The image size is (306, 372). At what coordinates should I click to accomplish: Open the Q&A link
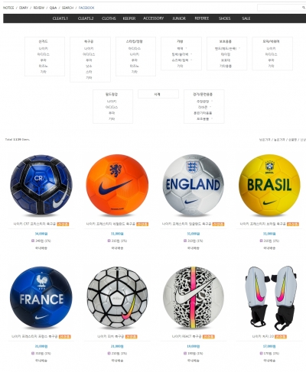point(53,8)
